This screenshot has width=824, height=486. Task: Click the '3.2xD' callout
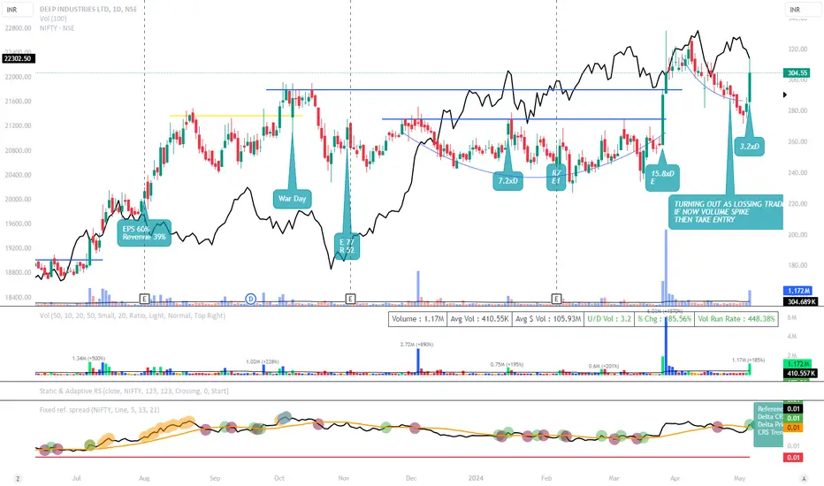(750, 146)
